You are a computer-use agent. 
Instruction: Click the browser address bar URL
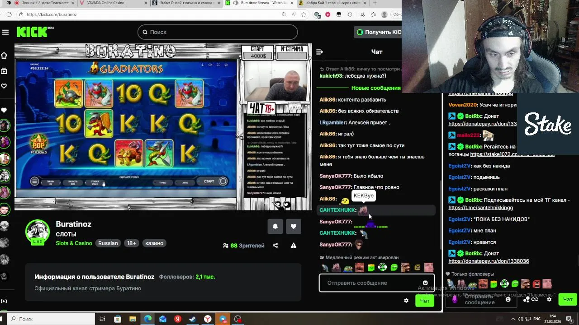pos(52,14)
